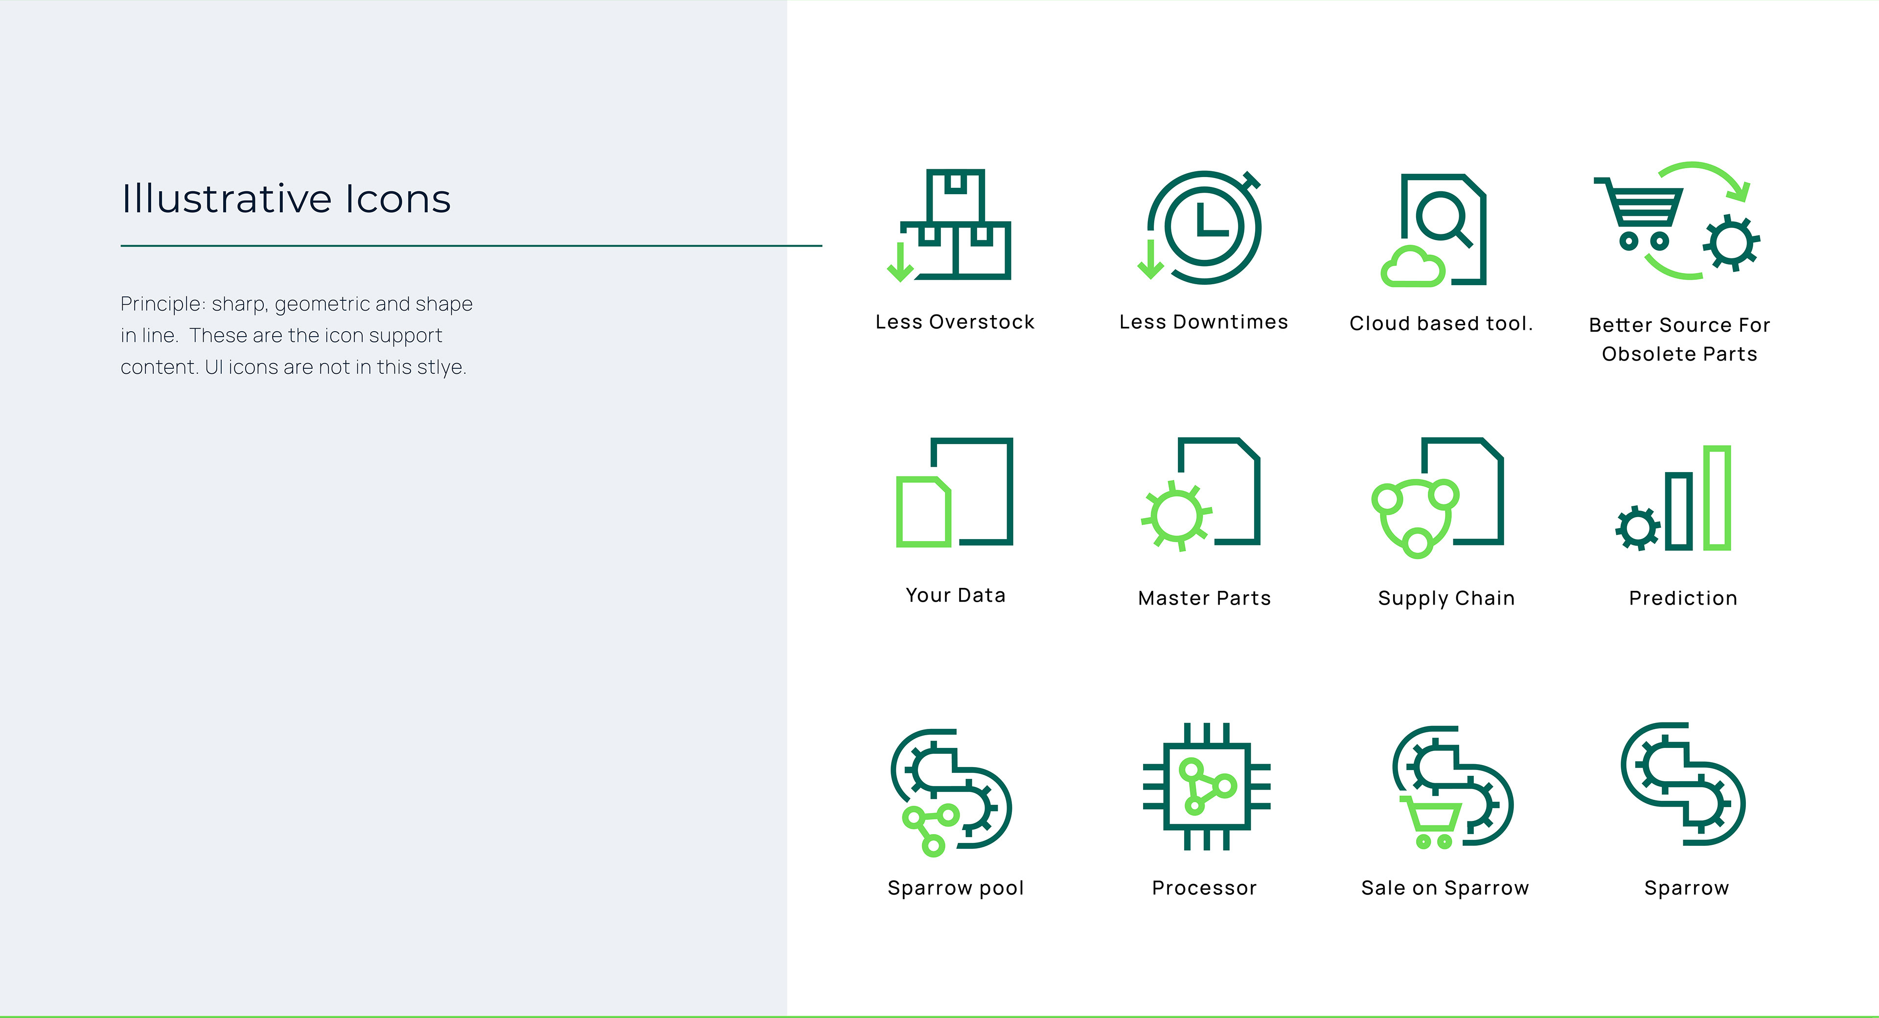Click the Less Overstock stacked boxes icon
Screen dimensions: 1879x1018
tap(949, 225)
